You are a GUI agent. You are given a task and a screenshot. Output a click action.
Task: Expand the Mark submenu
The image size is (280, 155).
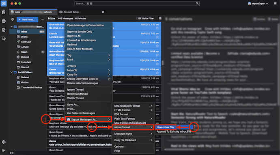pos(88,60)
